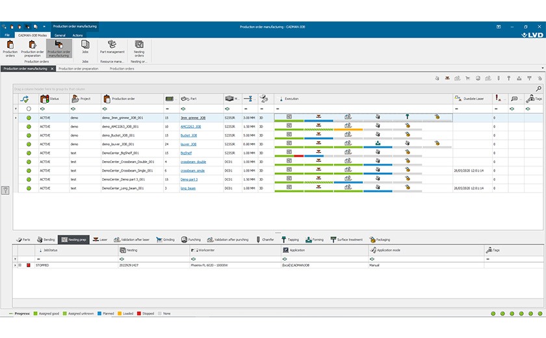This screenshot has height=338, width=546.
Task: Open Part management in the ribbon
Action: tap(112, 47)
